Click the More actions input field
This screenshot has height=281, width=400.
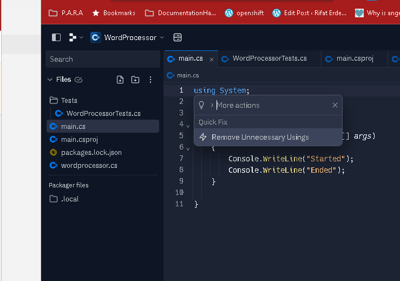(x=273, y=105)
